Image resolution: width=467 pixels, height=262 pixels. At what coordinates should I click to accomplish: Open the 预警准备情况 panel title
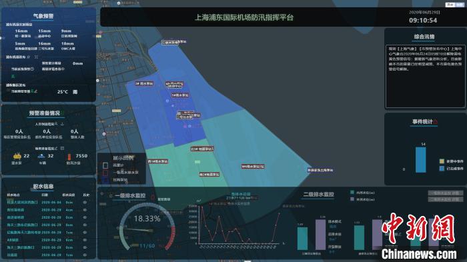click(x=45, y=113)
